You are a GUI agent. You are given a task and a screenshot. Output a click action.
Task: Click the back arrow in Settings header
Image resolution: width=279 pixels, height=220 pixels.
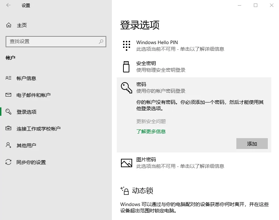8,5
